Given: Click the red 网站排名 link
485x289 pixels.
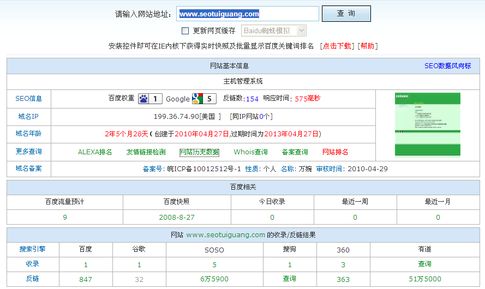Looking at the screenshot, I should (335, 152).
